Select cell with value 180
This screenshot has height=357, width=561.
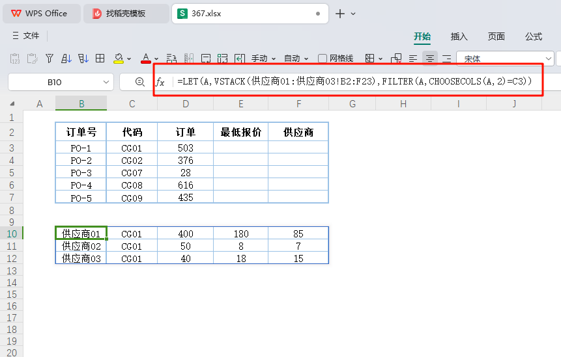[x=241, y=233]
